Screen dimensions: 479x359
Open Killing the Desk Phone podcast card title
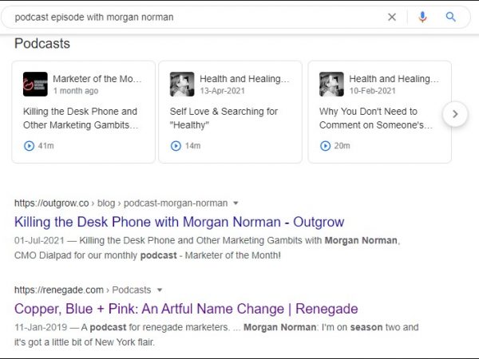pyautogui.click(x=80, y=118)
